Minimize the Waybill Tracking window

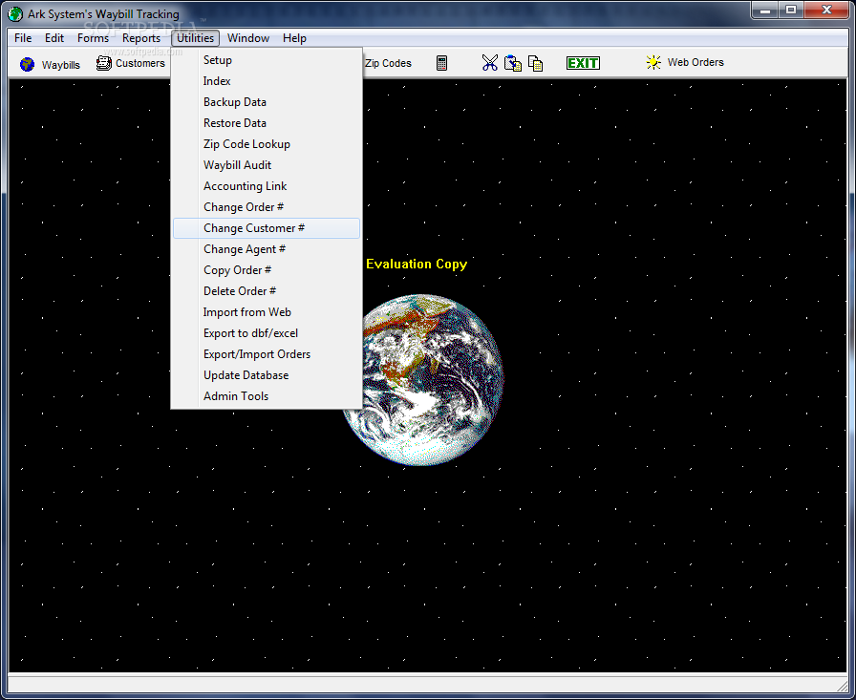click(765, 10)
